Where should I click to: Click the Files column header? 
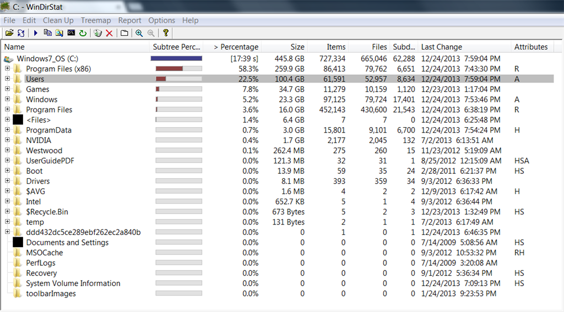pos(369,47)
